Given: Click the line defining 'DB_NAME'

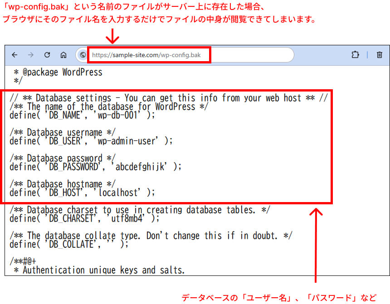Looking at the screenshot, I should click(83, 116).
